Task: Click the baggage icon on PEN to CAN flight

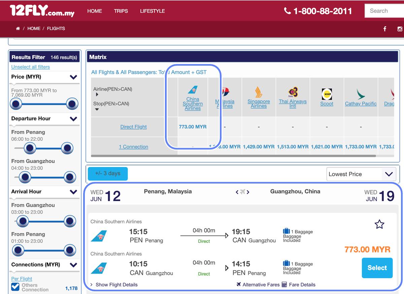Action: [286, 231]
